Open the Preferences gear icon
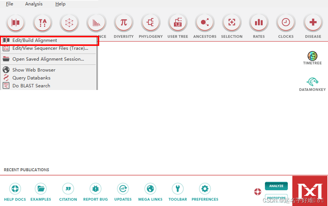Viewport: 328px width, 206px height. click(x=205, y=189)
